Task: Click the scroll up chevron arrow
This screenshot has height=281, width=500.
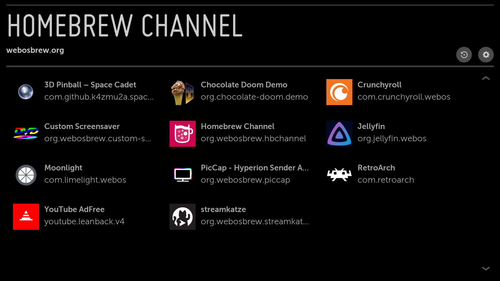Action: (x=486, y=78)
